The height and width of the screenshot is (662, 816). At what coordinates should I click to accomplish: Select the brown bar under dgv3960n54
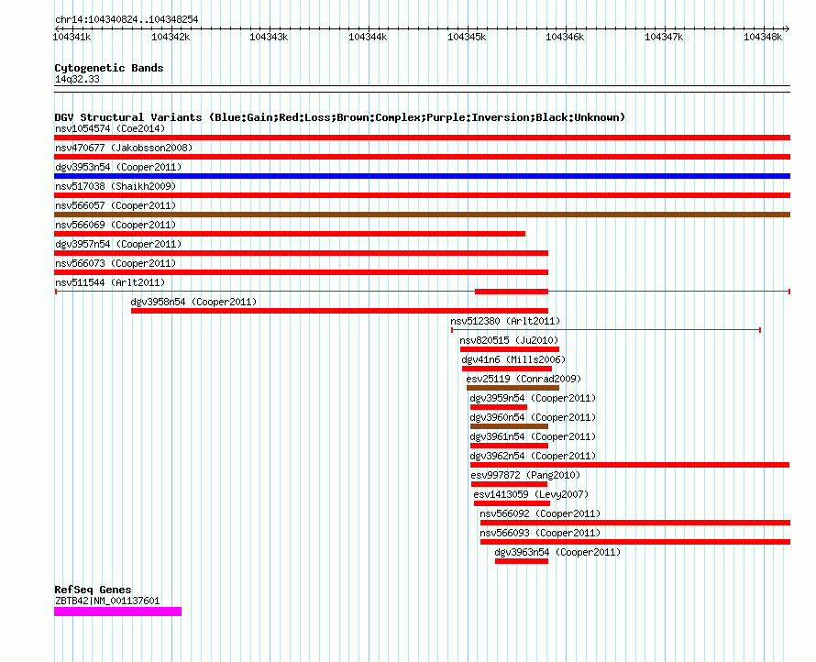pyautogui.click(x=509, y=426)
